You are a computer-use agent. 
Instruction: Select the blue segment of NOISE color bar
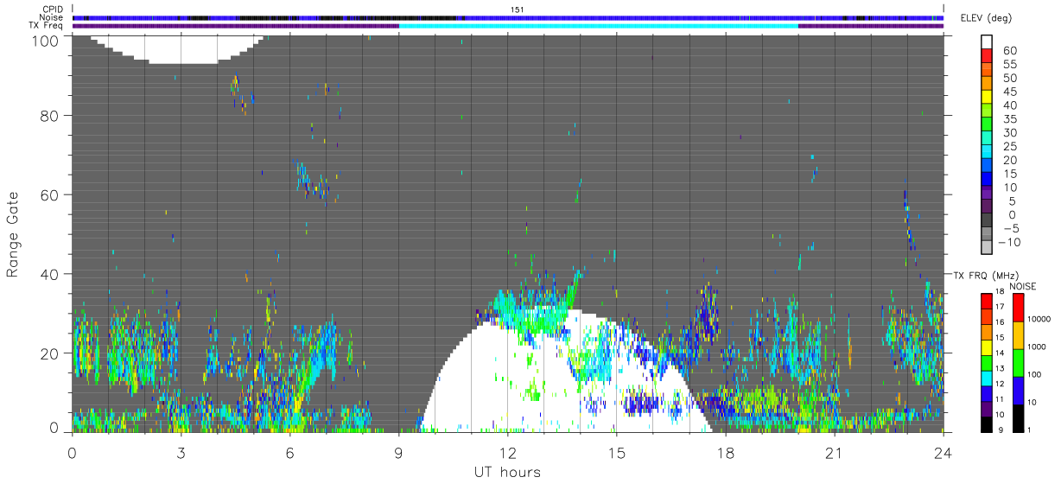pos(1017,390)
